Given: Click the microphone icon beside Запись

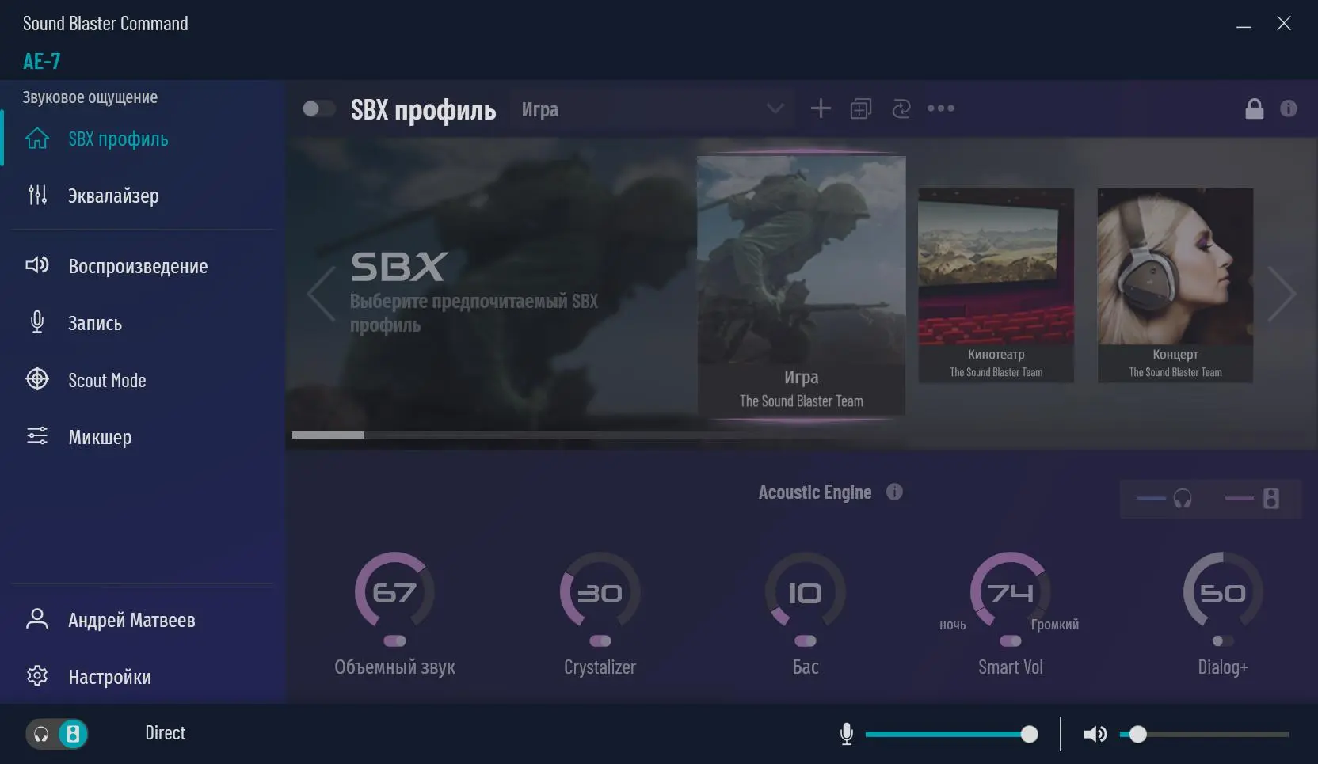Looking at the screenshot, I should (x=37, y=321).
